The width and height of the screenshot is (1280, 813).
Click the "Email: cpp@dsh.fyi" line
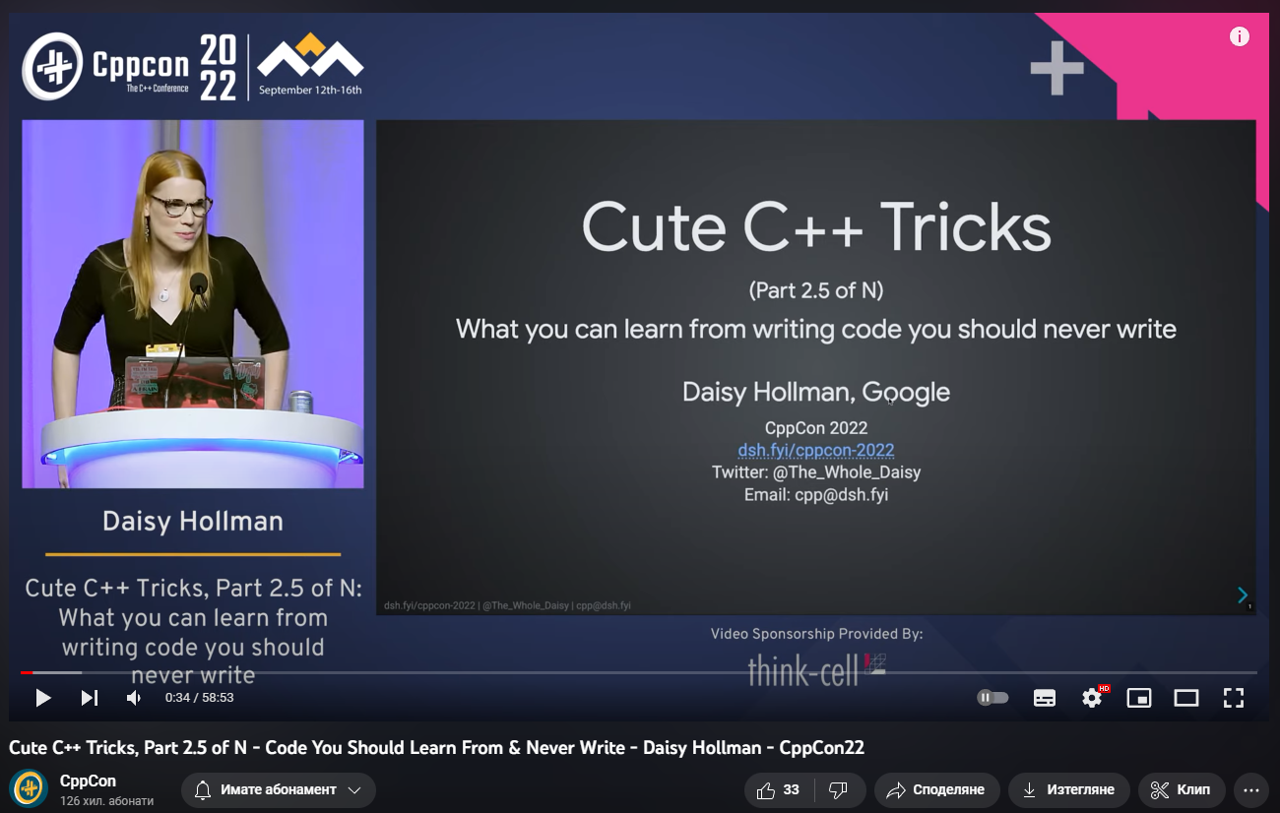(816, 495)
